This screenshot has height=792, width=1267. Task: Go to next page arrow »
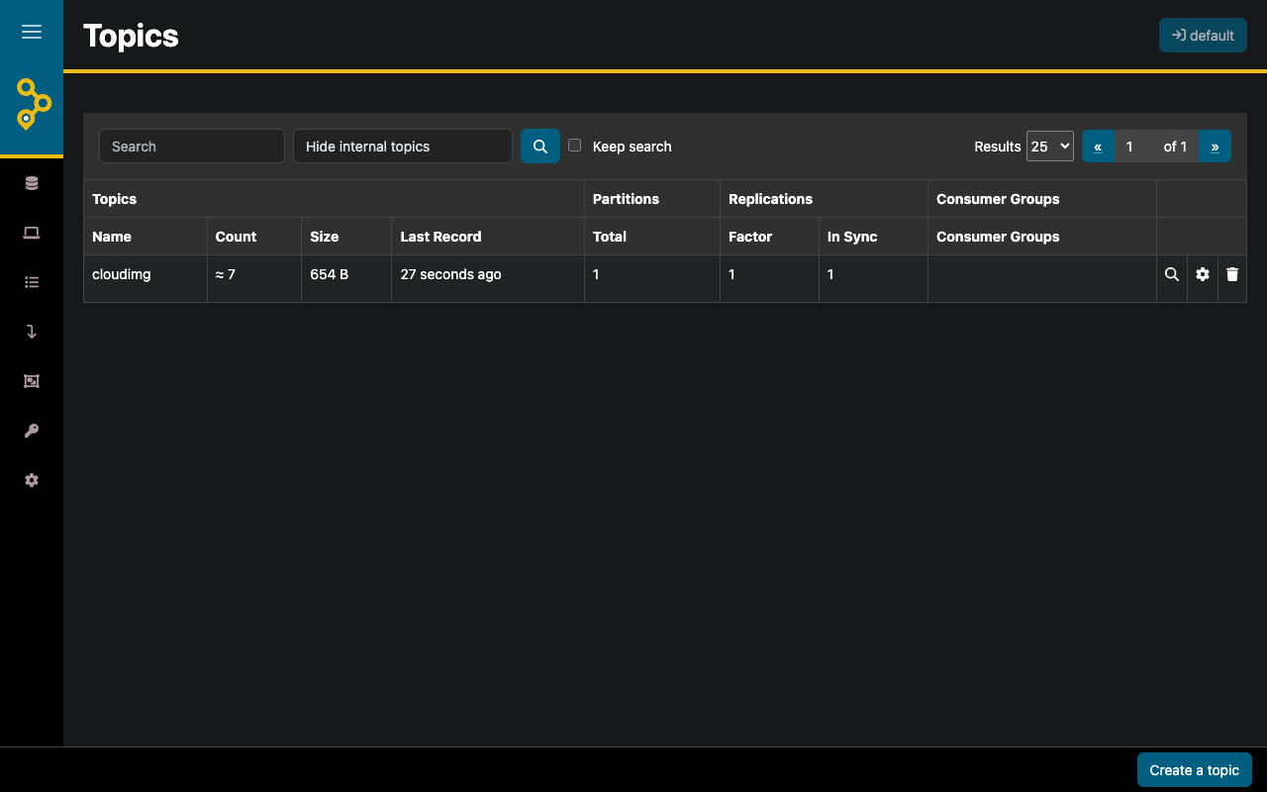pos(1215,147)
